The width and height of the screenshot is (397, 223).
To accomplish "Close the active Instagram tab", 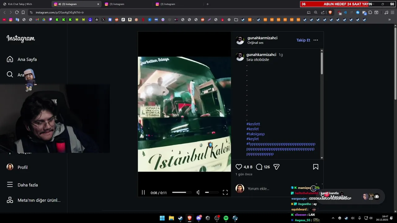I will (x=98, y=4).
